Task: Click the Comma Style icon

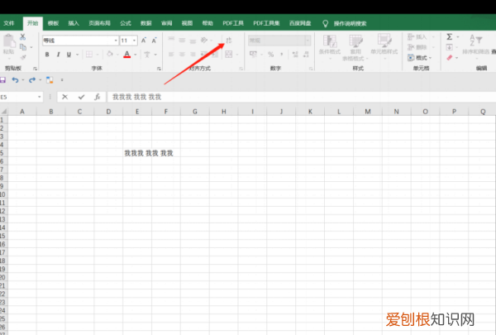Action: coord(282,54)
